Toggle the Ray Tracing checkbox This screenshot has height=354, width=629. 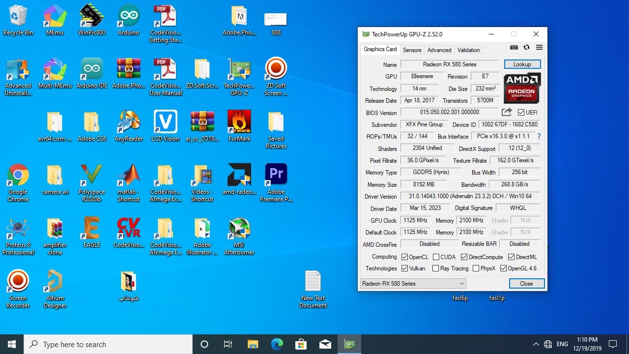tap(435, 268)
